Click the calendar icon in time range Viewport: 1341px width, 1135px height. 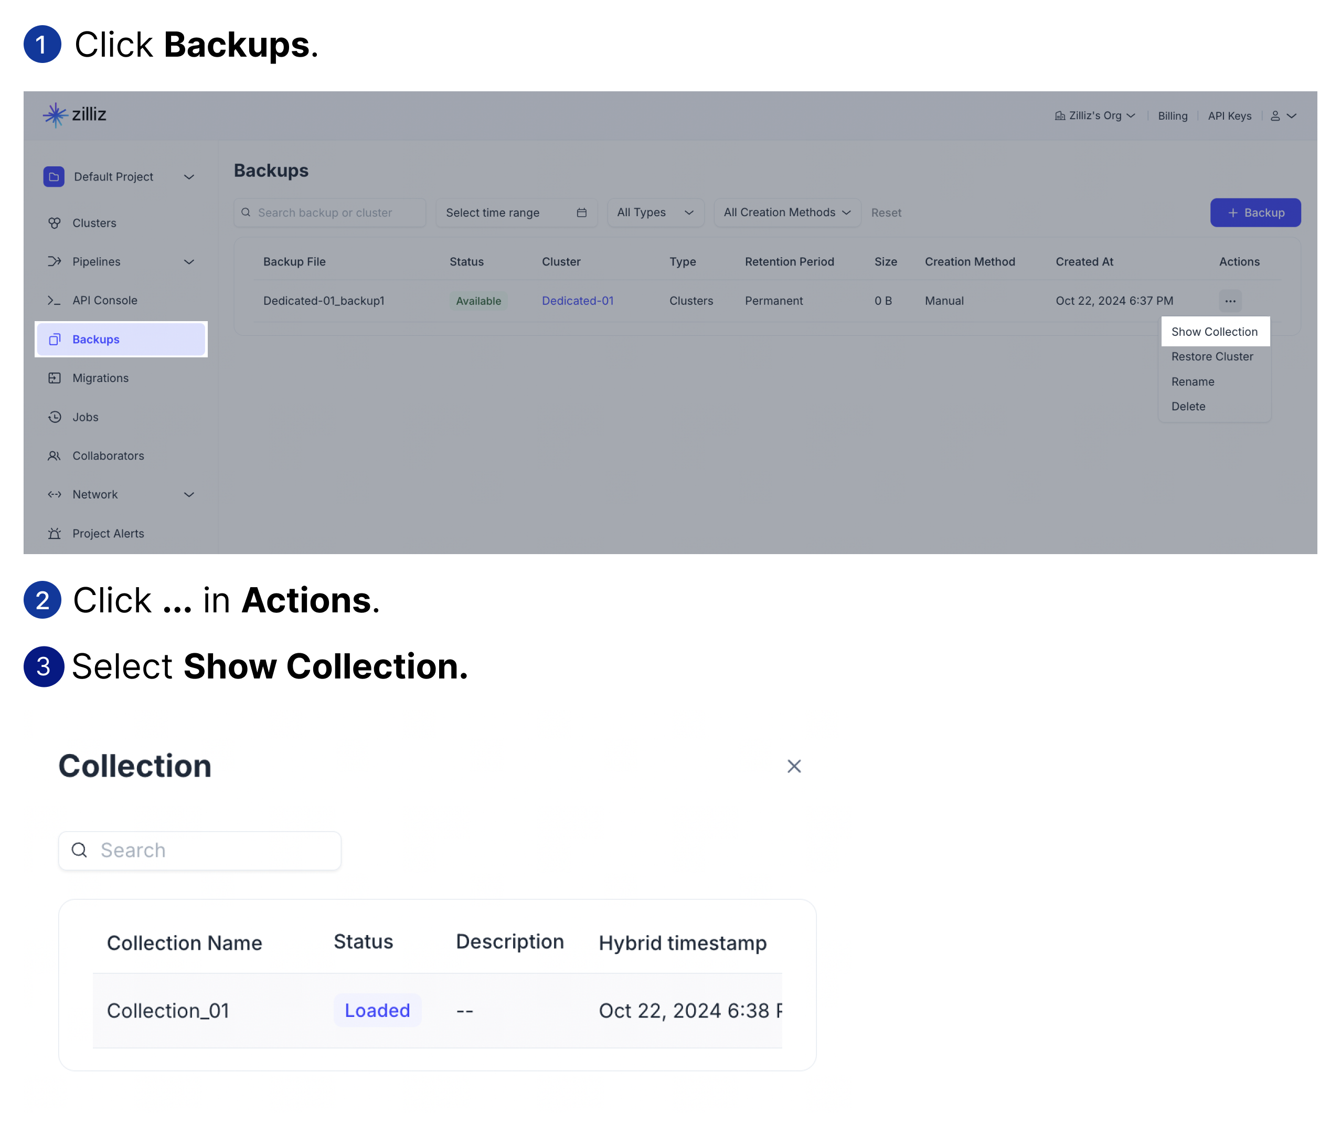[x=581, y=213]
